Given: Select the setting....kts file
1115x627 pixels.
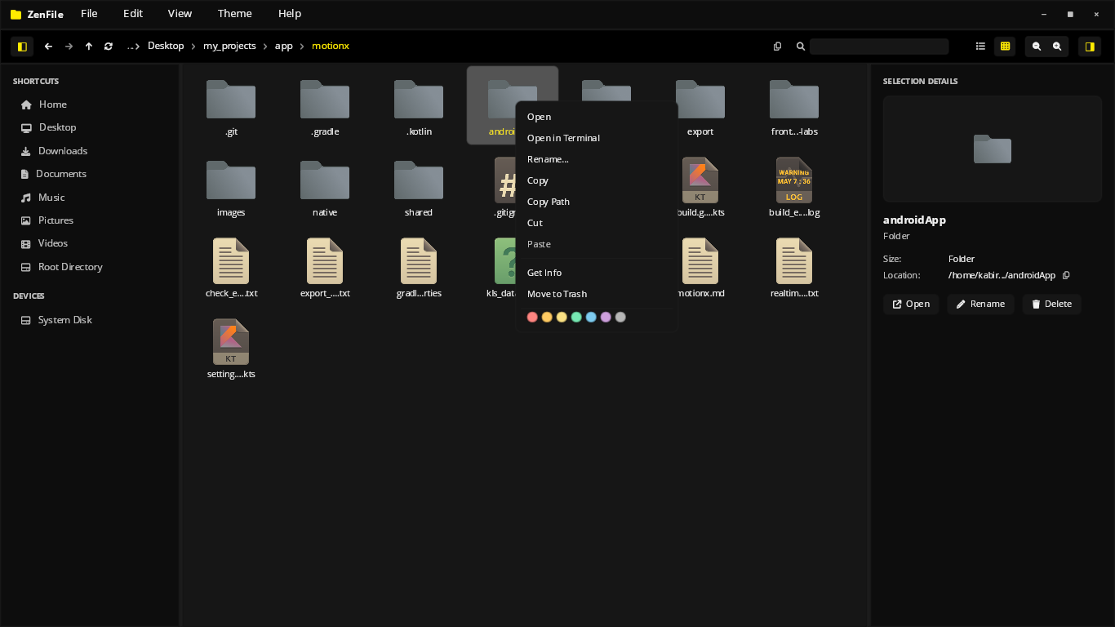Looking at the screenshot, I should pyautogui.click(x=231, y=349).
